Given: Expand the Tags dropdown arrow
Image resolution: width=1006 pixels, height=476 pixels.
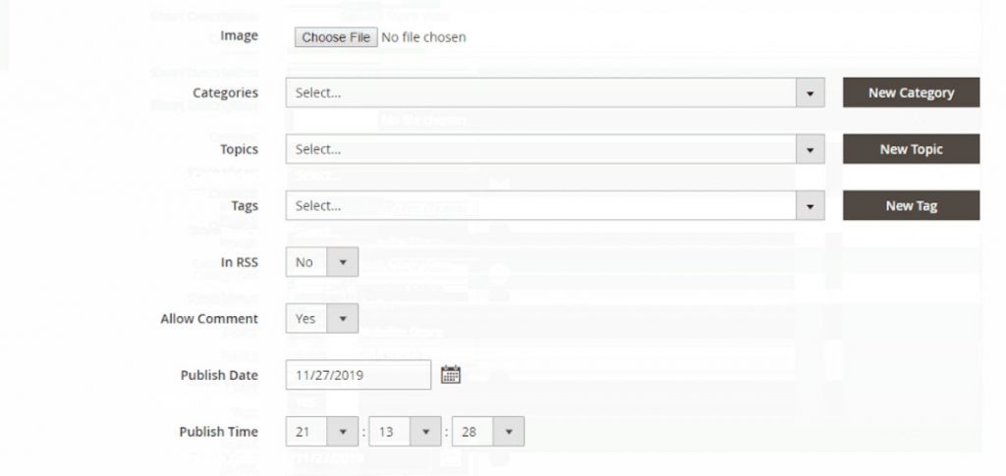Looking at the screenshot, I should coord(810,206).
